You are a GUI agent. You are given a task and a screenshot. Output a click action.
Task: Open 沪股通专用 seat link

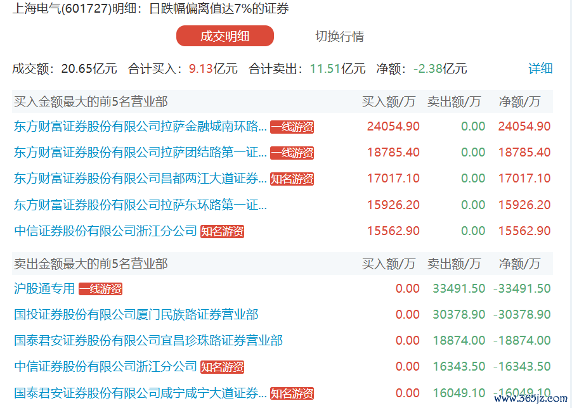44,288
